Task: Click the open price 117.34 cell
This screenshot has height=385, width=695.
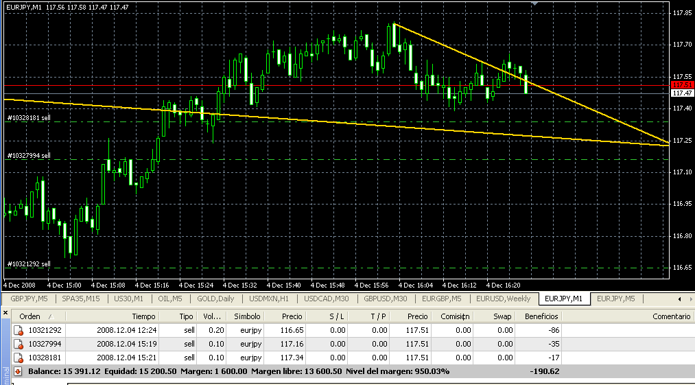Action: tap(291, 358)
